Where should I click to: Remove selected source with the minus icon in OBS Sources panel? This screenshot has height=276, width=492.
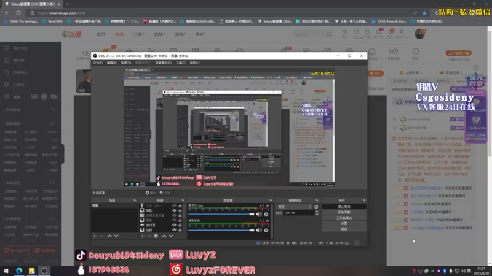[x=149, y=236]
